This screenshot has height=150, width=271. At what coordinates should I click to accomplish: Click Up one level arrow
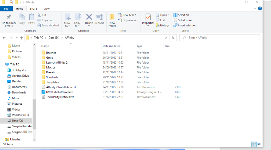[22, 38]
